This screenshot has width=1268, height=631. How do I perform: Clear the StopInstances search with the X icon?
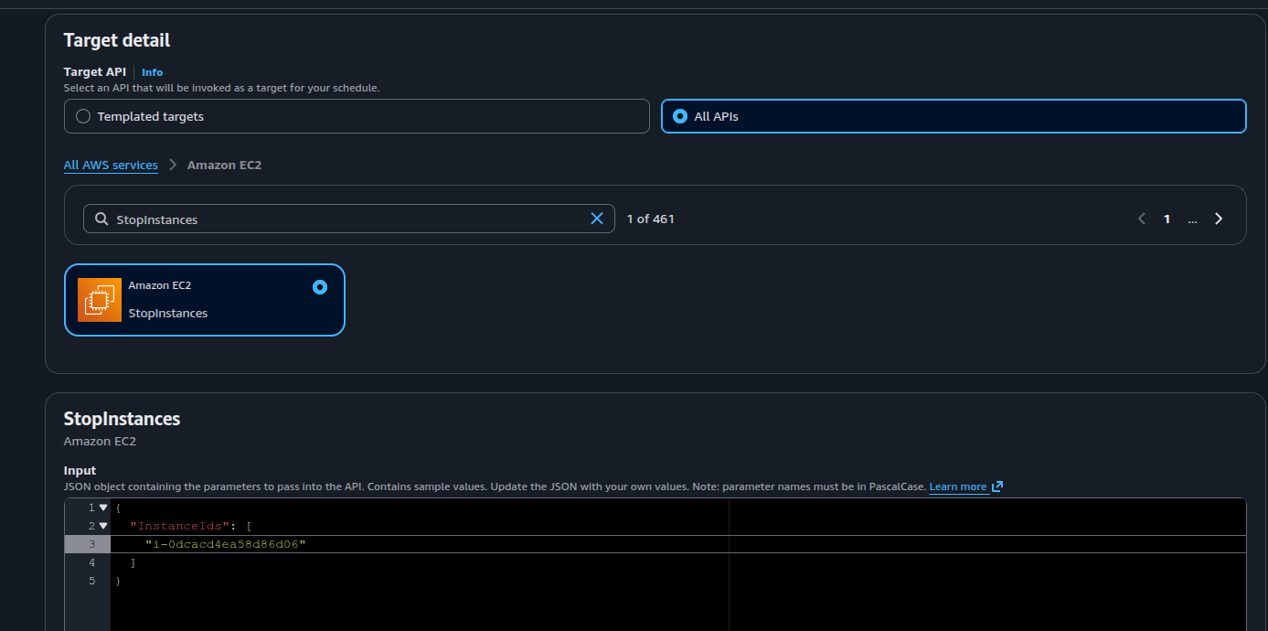tap(597, 219)
